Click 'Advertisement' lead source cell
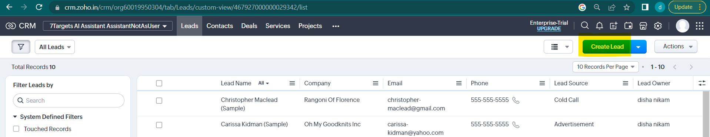Viewport: 710px width, 137px height. coord(574,124)
